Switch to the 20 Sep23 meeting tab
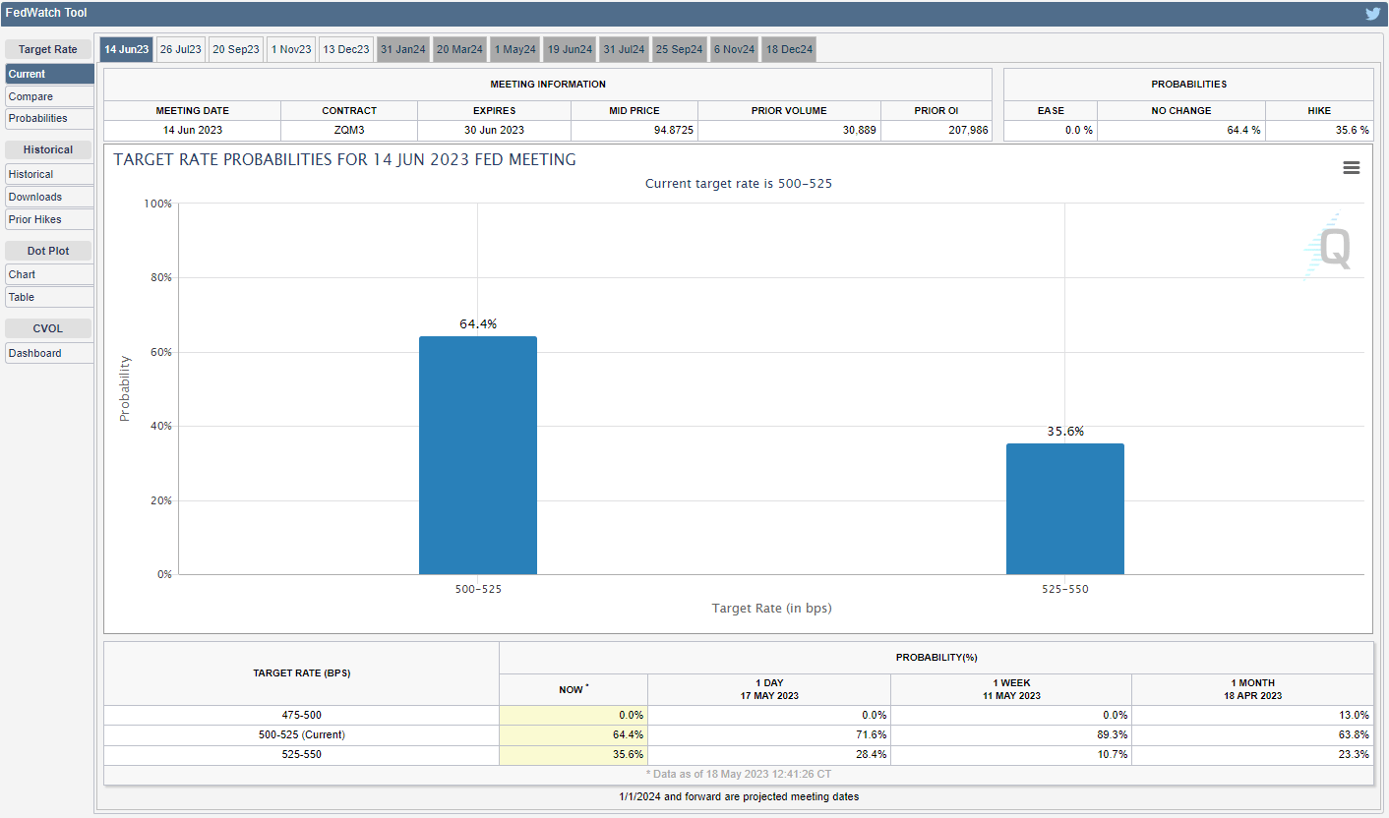This screenshot has height=818, width=1389. click(x=235, y=49)
